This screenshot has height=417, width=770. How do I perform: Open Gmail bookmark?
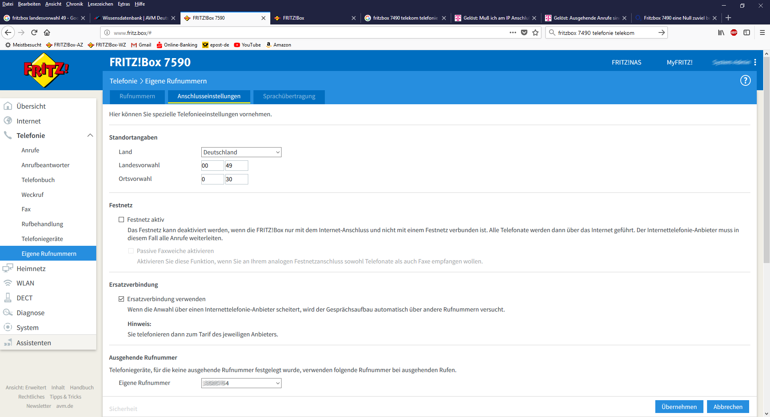141,45
